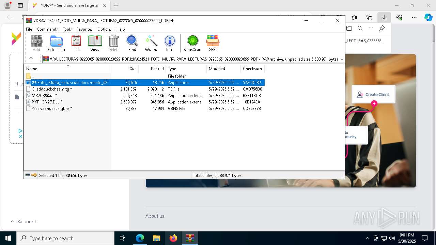This screenshot has height=245, width=436.
Task: Click the Extract To toolbar icon
Action: pyautogui.click(x=56, y=43)
